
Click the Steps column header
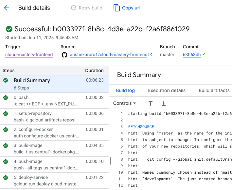(9, 71)
